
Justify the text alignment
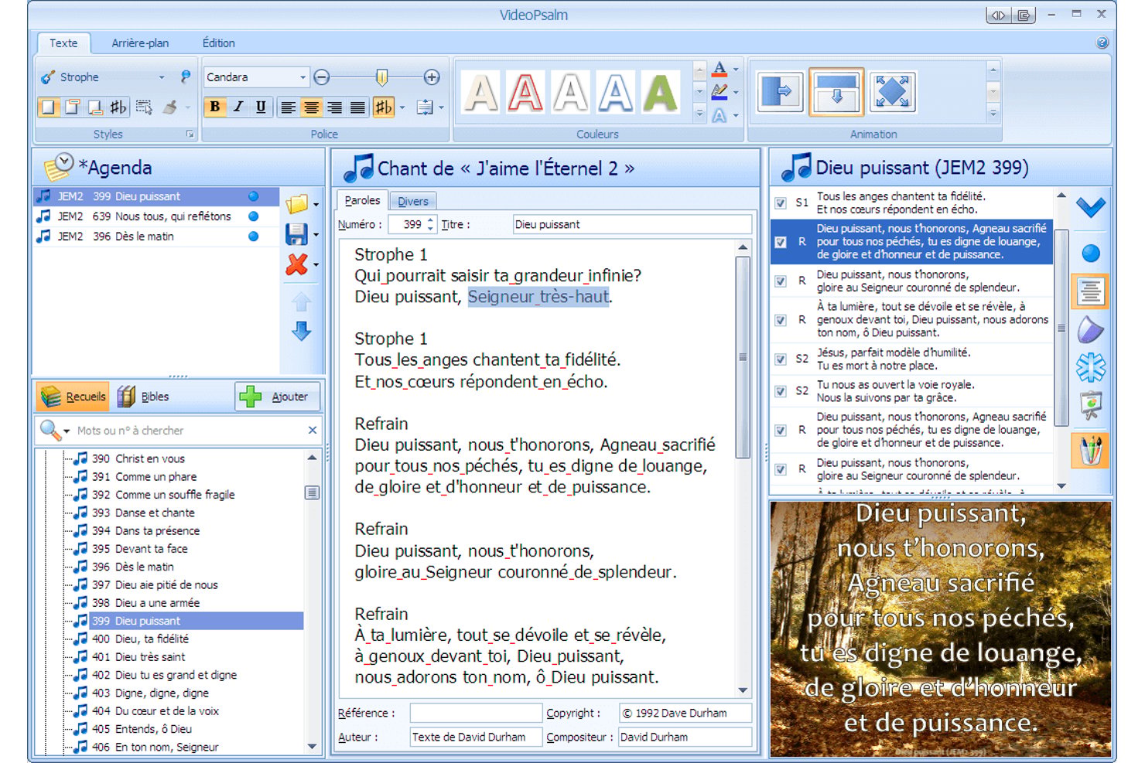tap(357, 107)
